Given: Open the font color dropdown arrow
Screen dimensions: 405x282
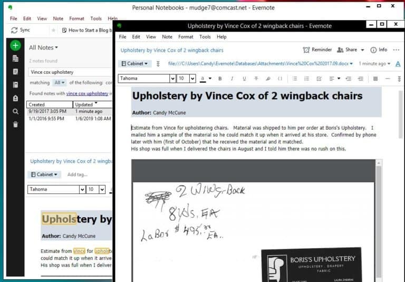Looking at the screenshot, I should [210, 79].
